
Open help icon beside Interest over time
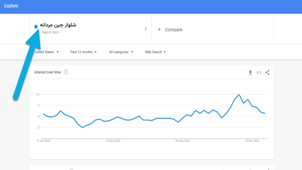pyautogui.click(x=66, y=72)
